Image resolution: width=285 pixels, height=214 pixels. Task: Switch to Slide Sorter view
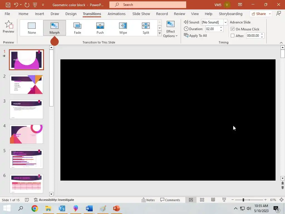[x=202, y=200]
